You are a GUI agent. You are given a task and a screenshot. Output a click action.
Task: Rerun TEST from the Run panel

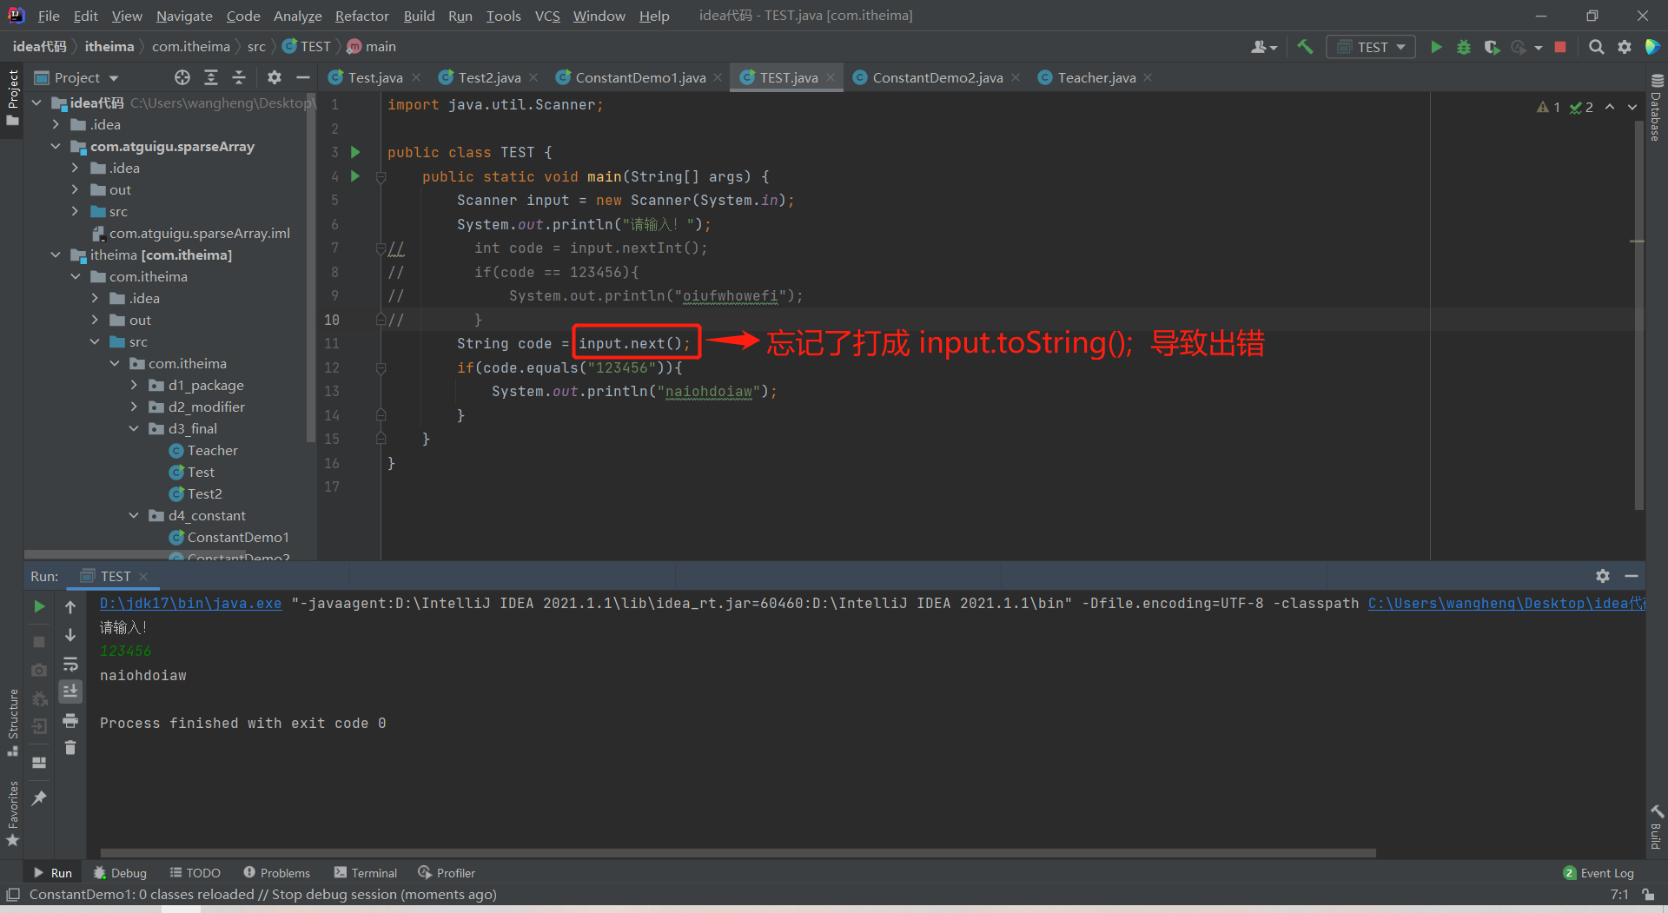(39, 606)
